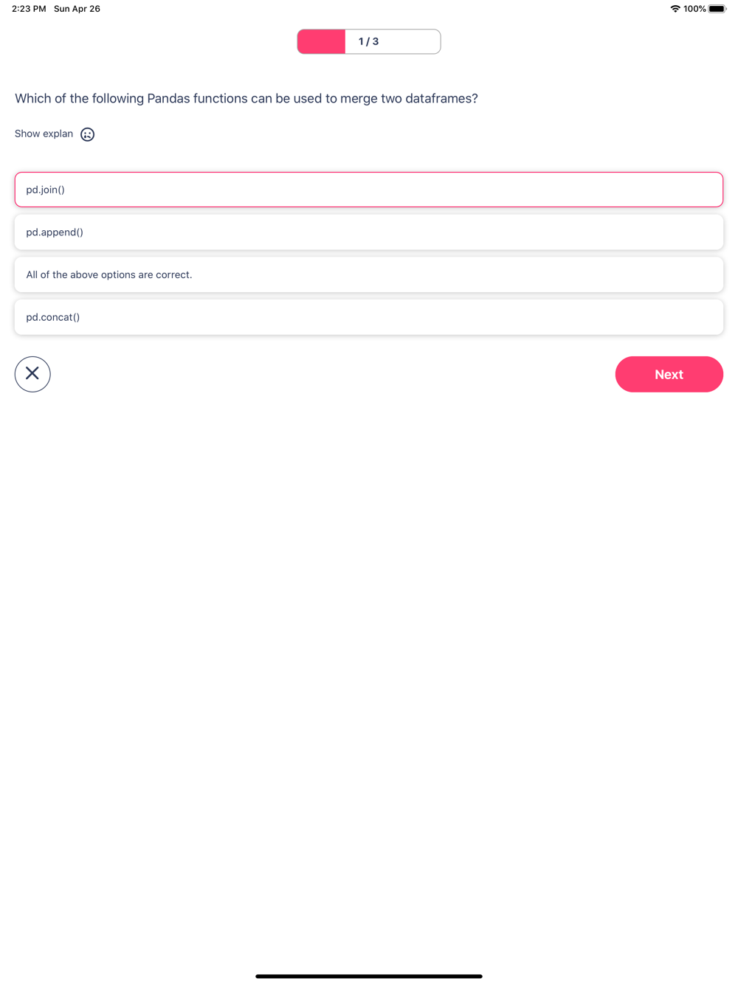Close the quiz with the X icon

tap(32, 374)
